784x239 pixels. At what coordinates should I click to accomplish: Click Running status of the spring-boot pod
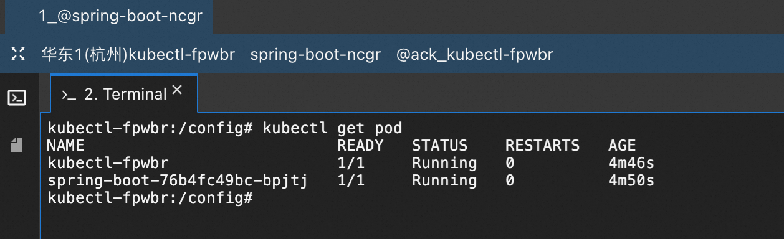(444, 181)
